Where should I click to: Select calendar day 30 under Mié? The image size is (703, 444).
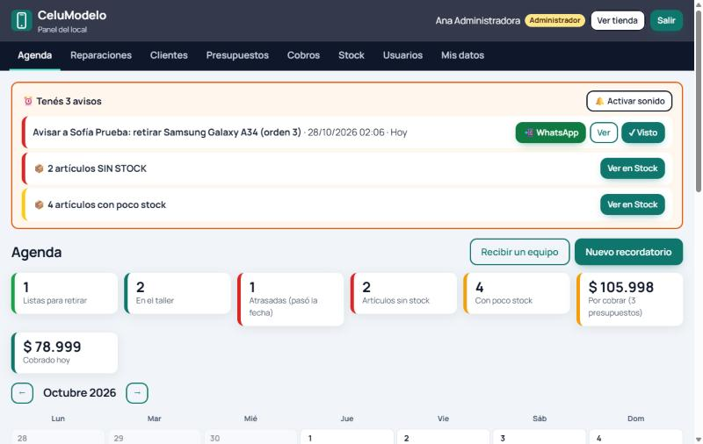pyautogui.click(x=250, y=437)
